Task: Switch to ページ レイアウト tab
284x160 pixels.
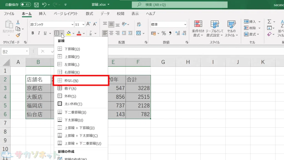Action: tap(66, 14)
